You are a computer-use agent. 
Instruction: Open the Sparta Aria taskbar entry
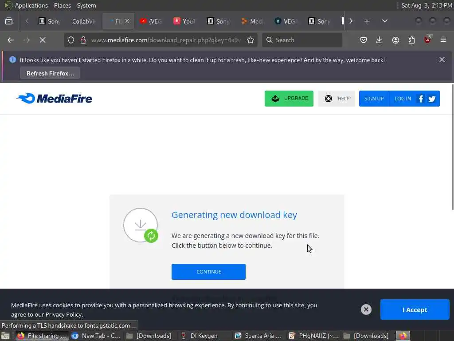[259, 336]
